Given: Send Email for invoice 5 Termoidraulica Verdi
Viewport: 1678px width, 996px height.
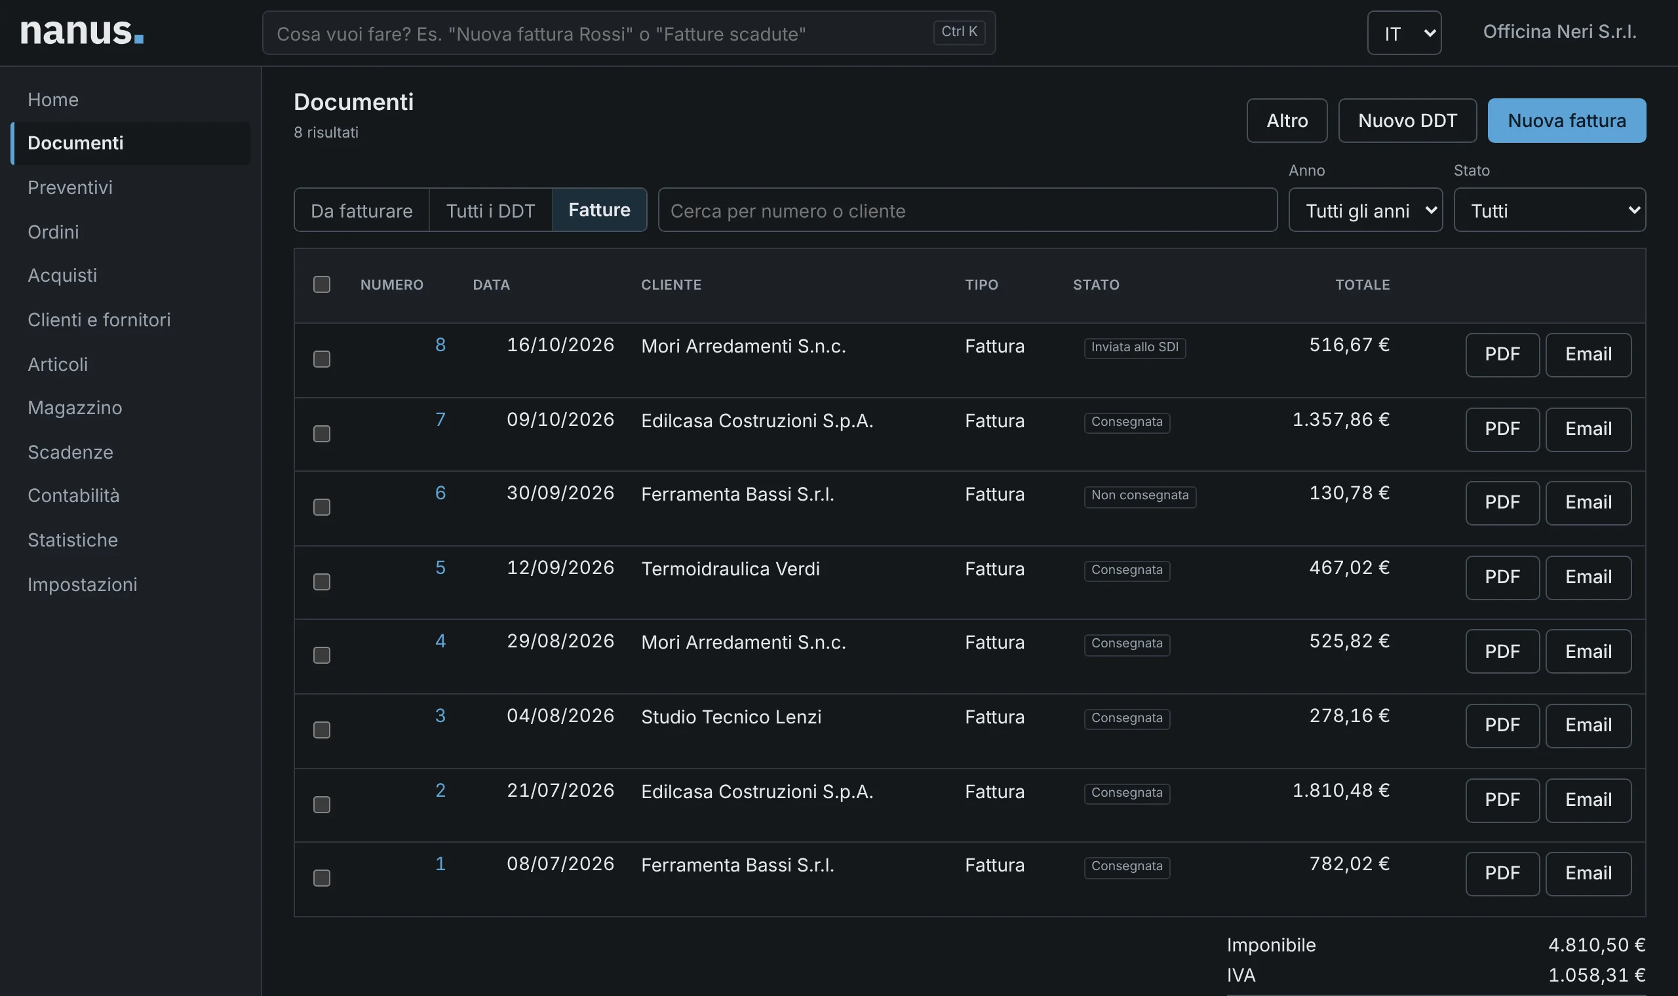Looking at the screenshot, I should (x=1588, y=577).
